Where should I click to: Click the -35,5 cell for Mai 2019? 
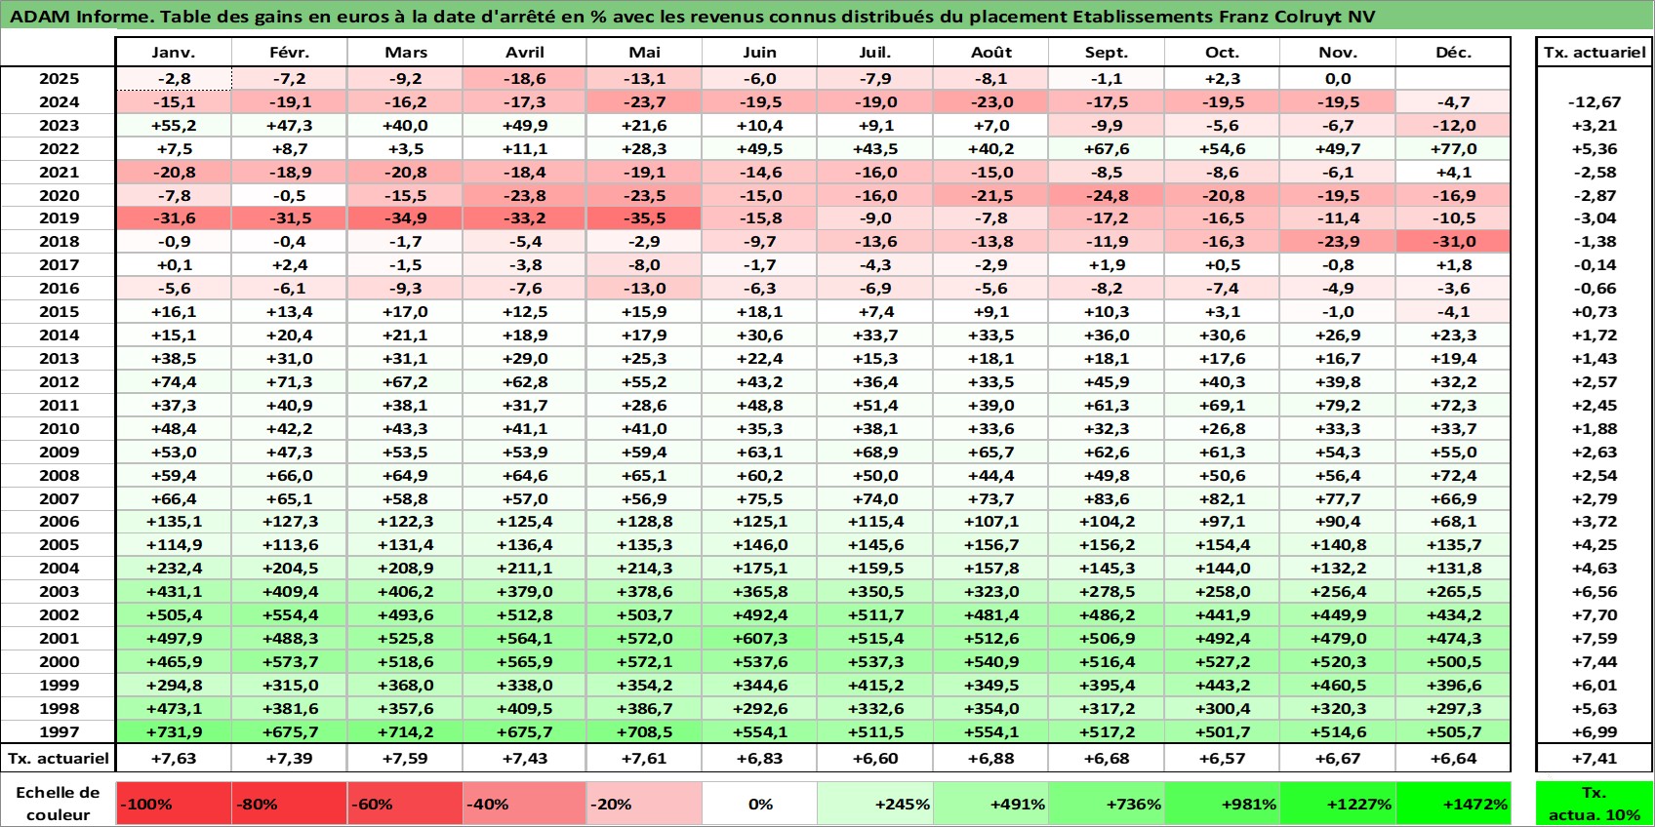pos(644,218)
